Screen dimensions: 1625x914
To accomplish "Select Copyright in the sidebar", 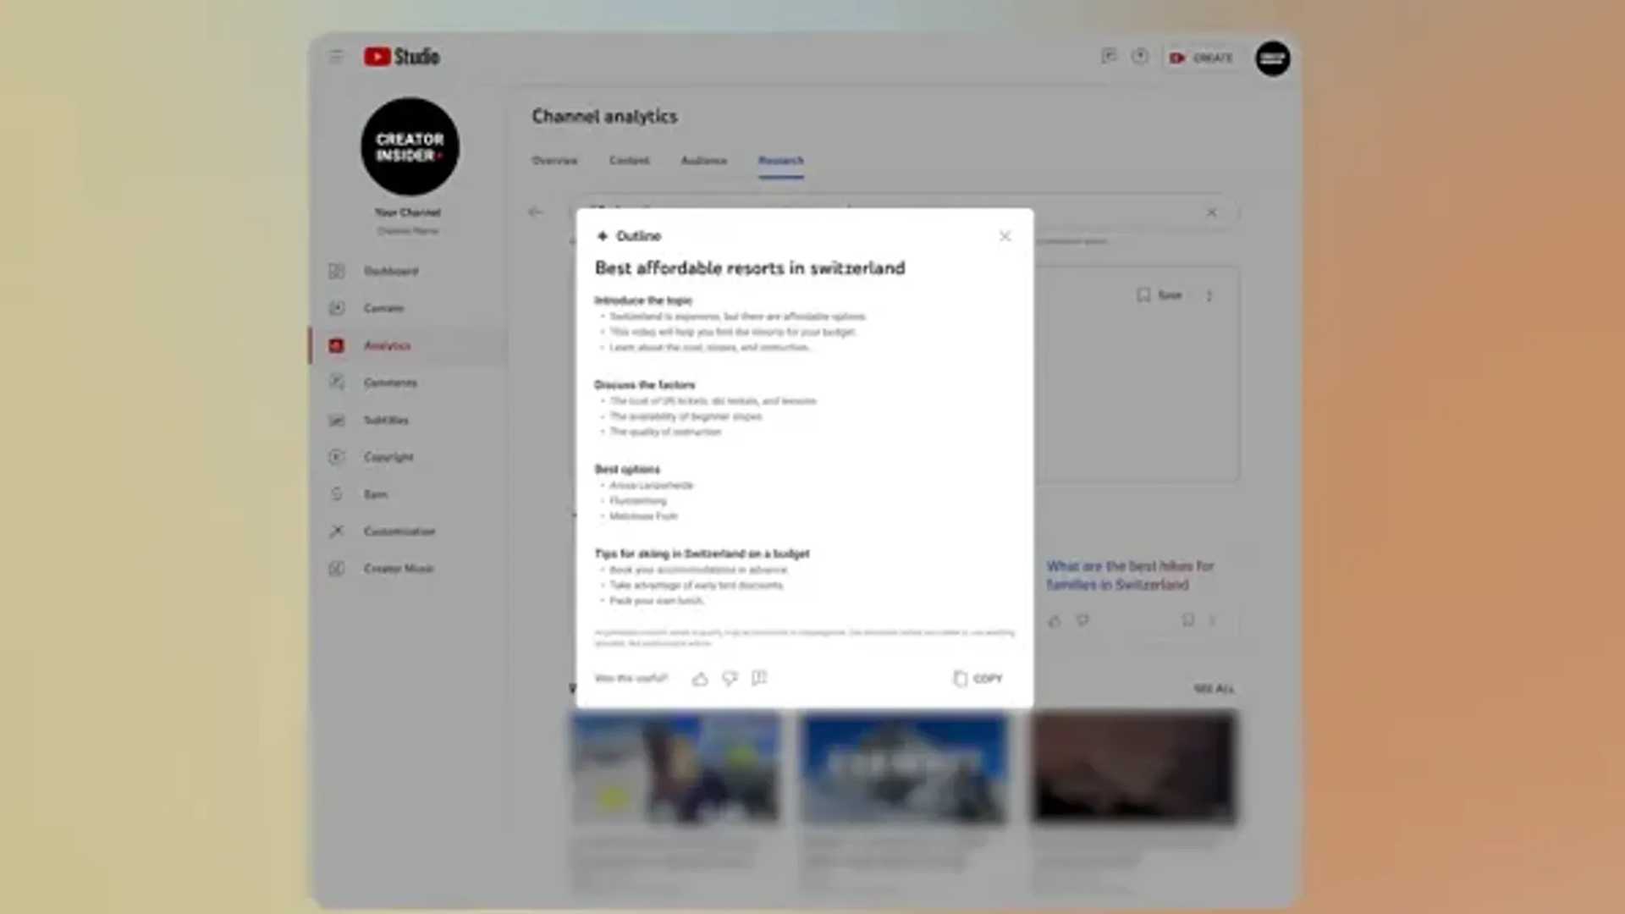I will tap(390, 457).
